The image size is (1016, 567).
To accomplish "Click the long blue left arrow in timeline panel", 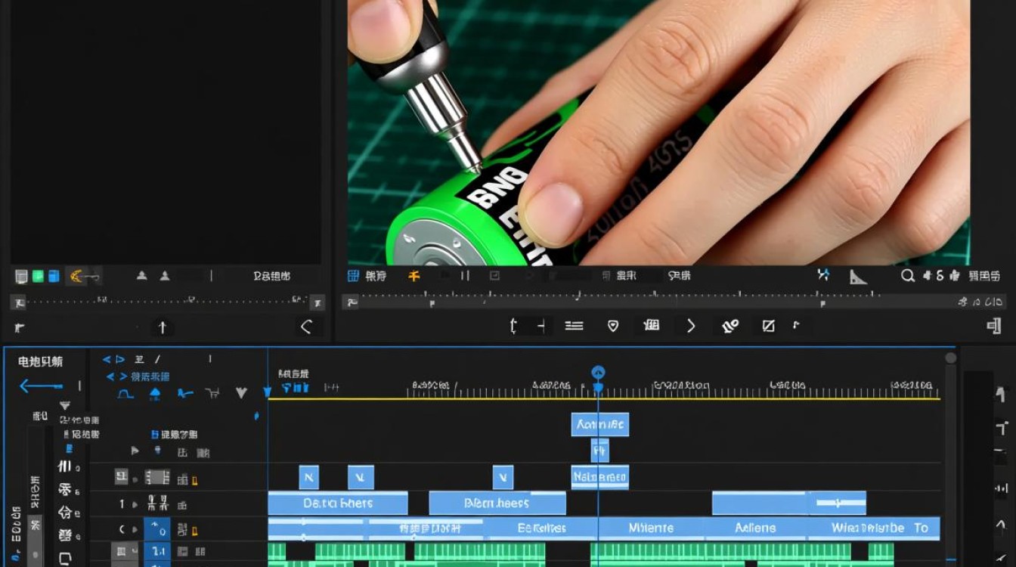I will click(41, 386).
